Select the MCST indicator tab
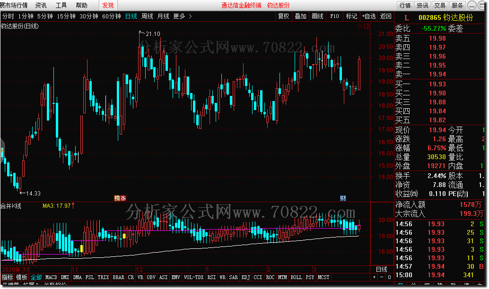This screenshot has width=489, height=289. 323,277
